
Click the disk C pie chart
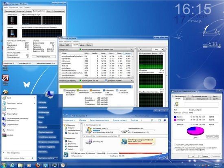tap(195, 130)
